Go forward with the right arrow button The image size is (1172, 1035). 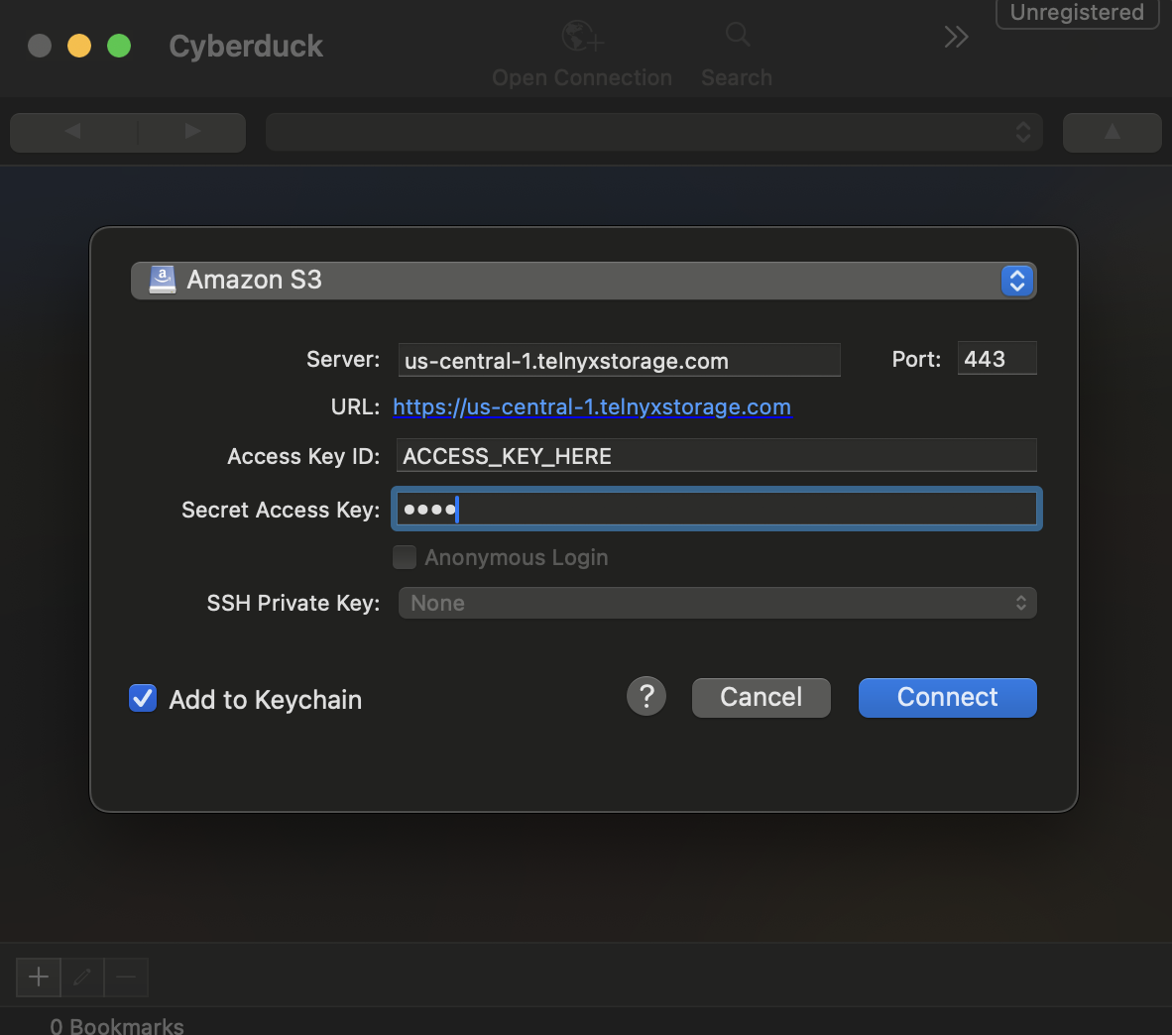(192, 132)
